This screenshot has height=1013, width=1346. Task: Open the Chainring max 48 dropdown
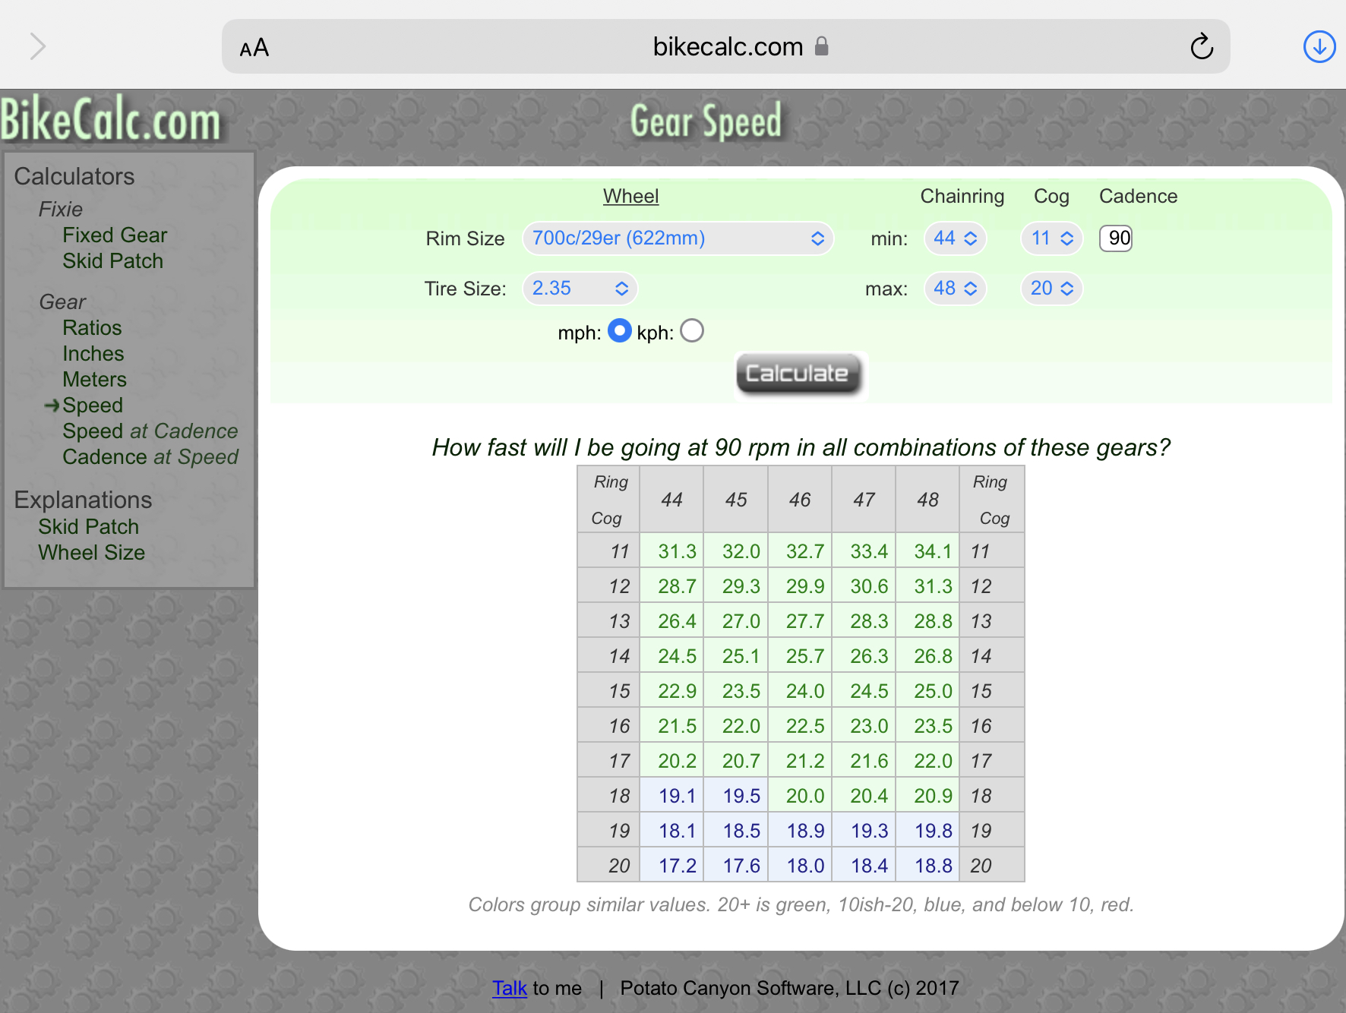coord(955,289)
